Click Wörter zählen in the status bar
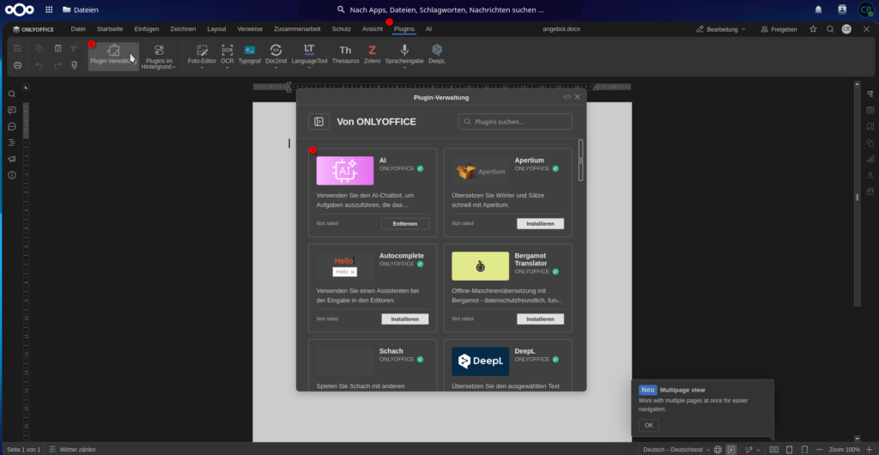Image resolution: width=879 pixels, height=455 pixels. pos(72,449)
